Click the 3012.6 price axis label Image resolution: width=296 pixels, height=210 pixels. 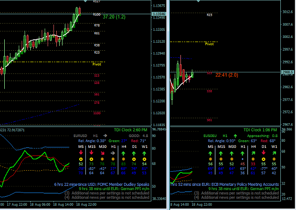(287, 12)
